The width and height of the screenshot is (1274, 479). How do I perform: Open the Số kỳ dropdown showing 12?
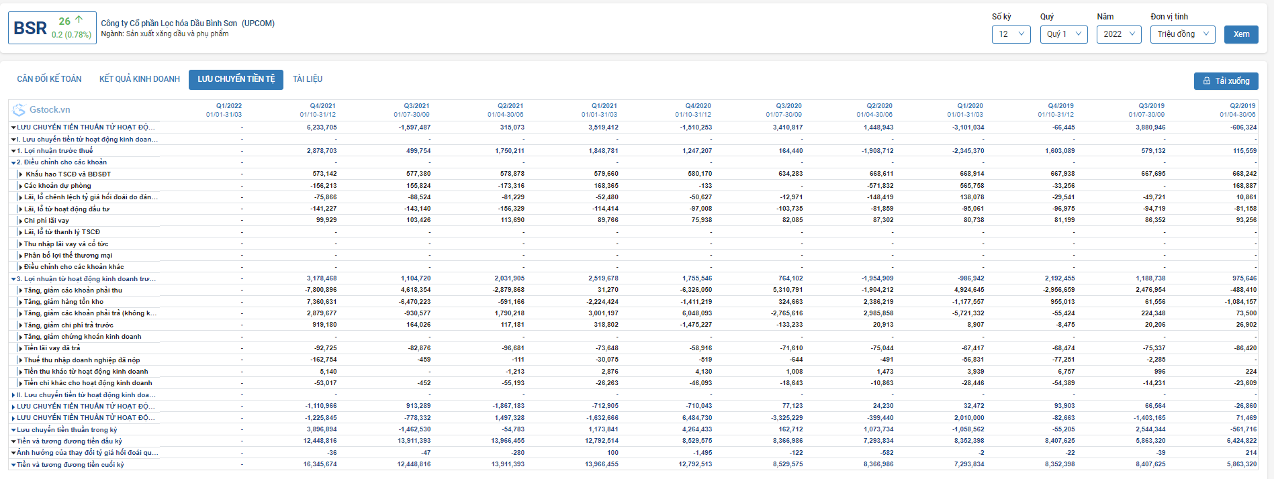click(1011, 34)
